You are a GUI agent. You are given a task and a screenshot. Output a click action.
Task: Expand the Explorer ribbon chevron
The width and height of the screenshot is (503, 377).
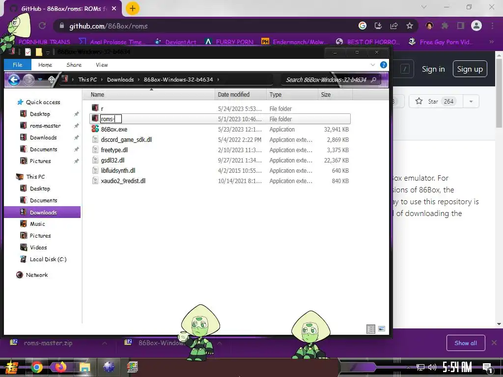[x=372, y=65]
